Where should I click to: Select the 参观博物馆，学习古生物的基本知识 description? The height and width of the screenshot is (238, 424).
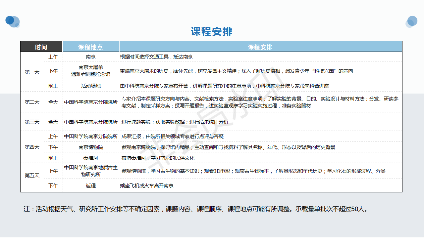[253, 171]
